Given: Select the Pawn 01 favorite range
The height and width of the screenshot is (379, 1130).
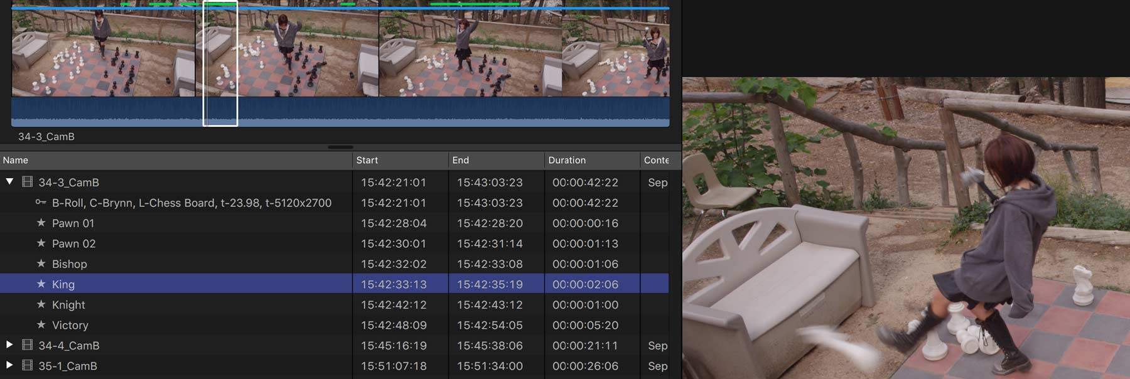Looking at the screenshot, I should tap(73, 223).
